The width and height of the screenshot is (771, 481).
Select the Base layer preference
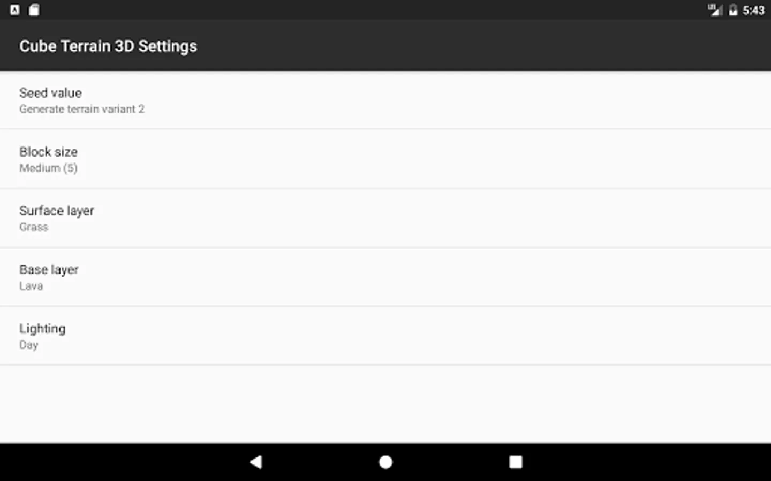pyautogui.click(x=49, y=269)
